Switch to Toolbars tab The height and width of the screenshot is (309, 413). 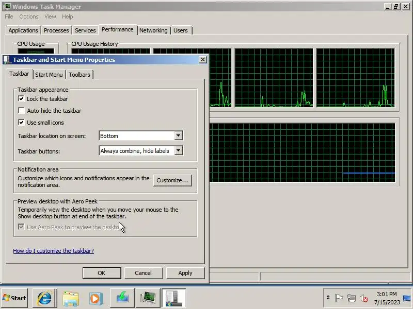click(x=80, y=75)
